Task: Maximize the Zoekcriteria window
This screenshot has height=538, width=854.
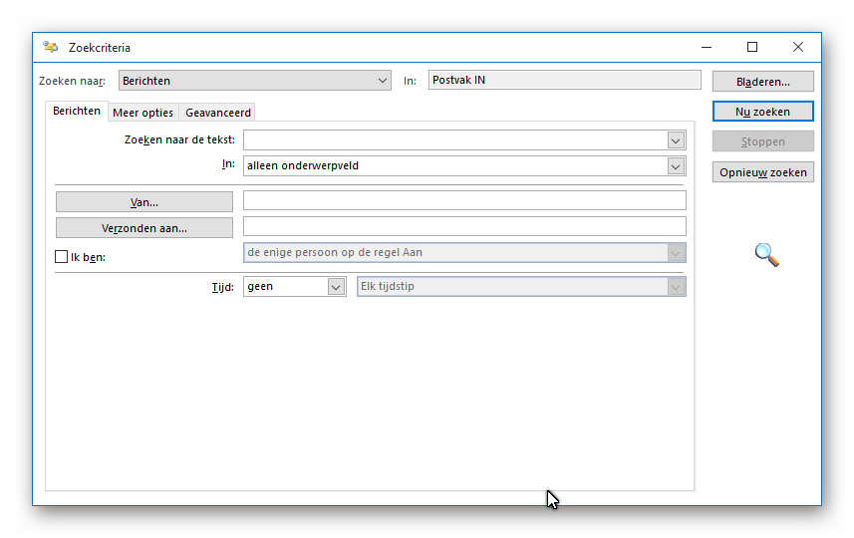Action: coord(752,47)
